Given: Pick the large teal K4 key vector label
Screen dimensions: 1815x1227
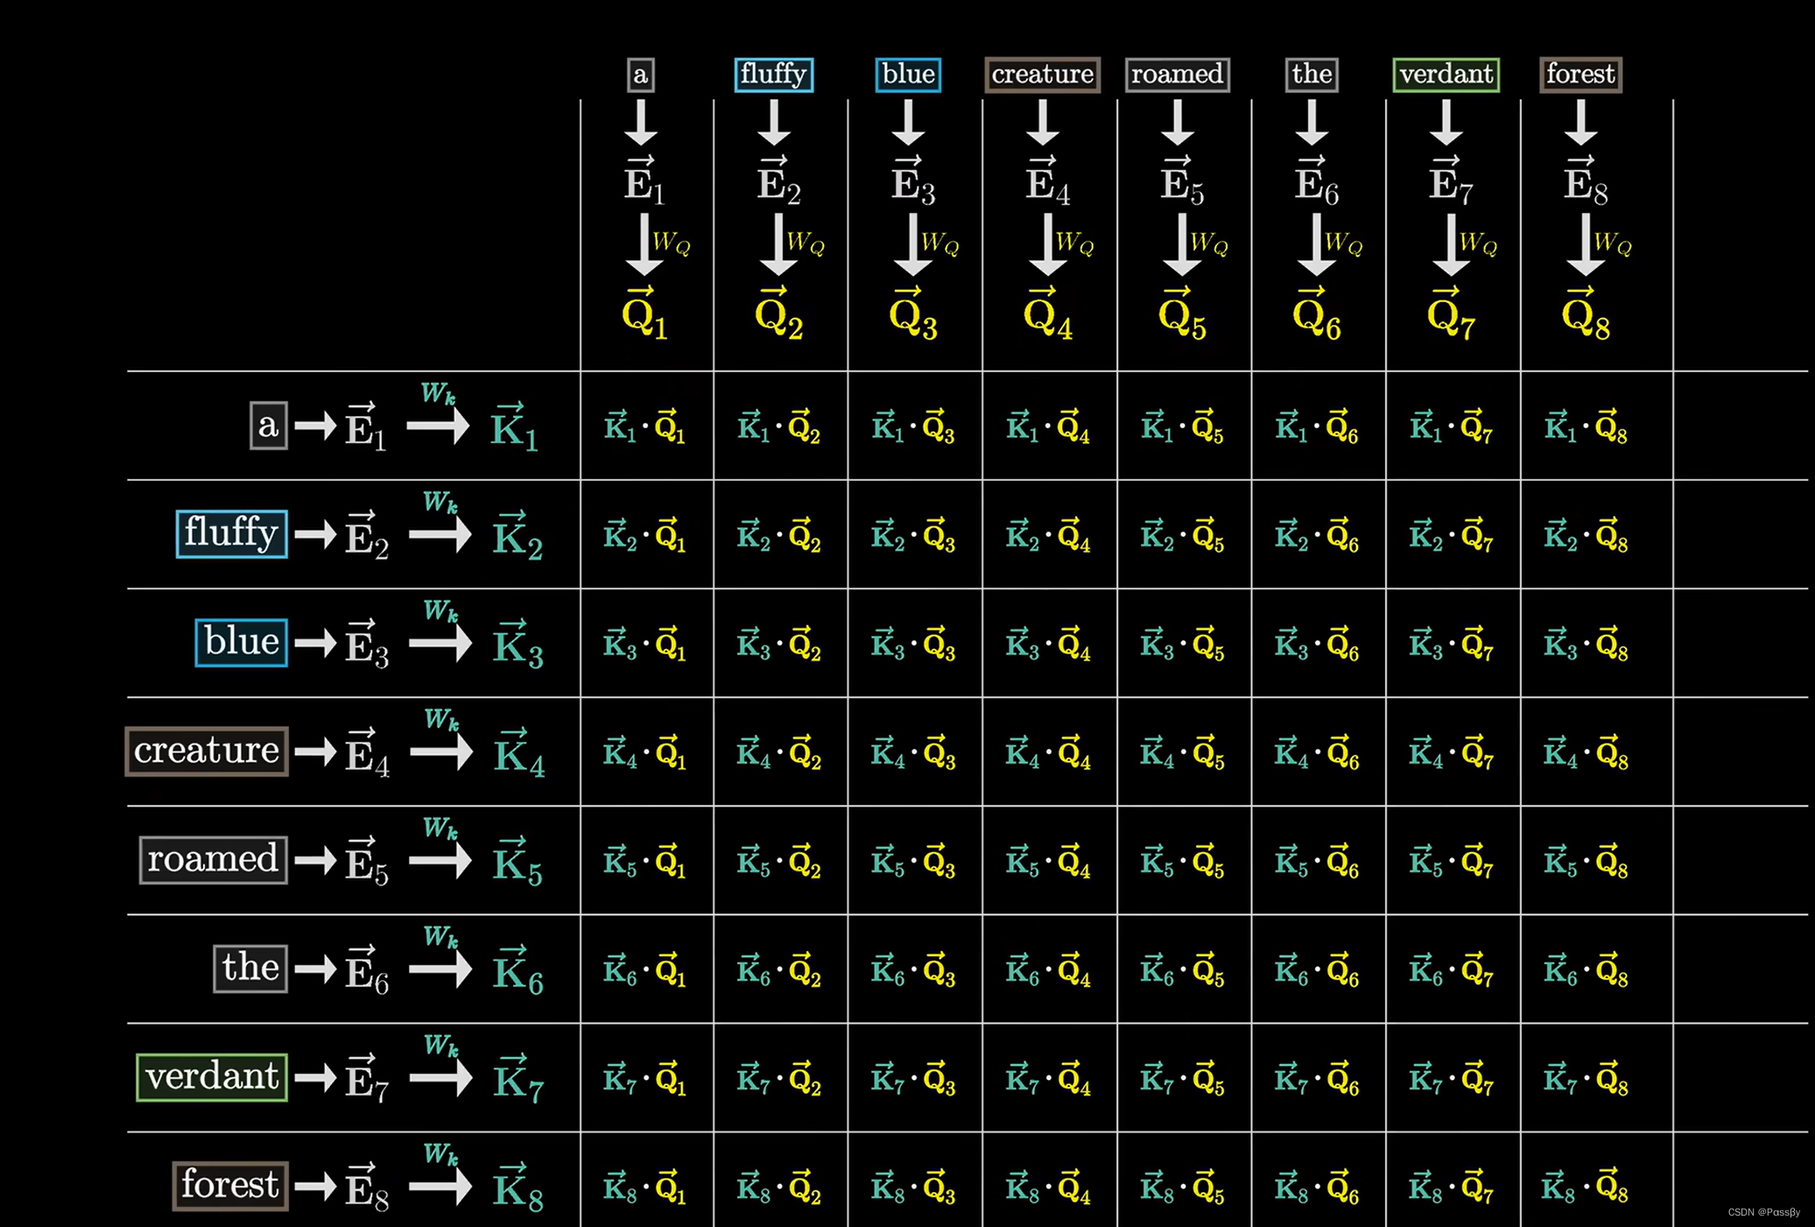Looking at the screenshot, I should [x=519, y=752].
